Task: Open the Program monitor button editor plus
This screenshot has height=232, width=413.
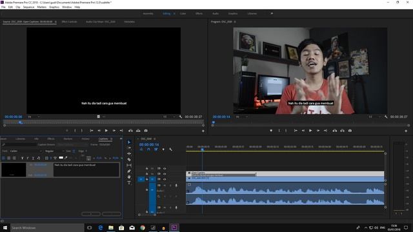Action: click(x=406, y=131)
